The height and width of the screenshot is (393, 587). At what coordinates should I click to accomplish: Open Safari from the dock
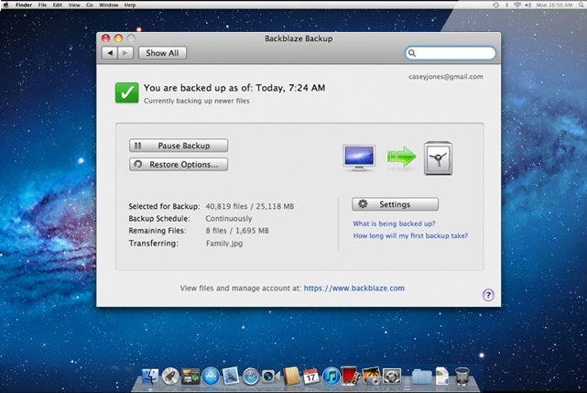pyautogui.click(x=250, y=376)
